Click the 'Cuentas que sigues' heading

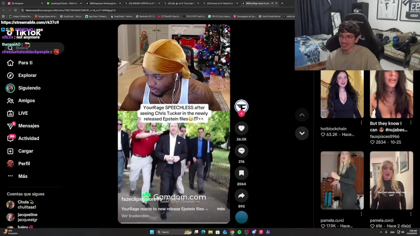(x=26, y=194)
